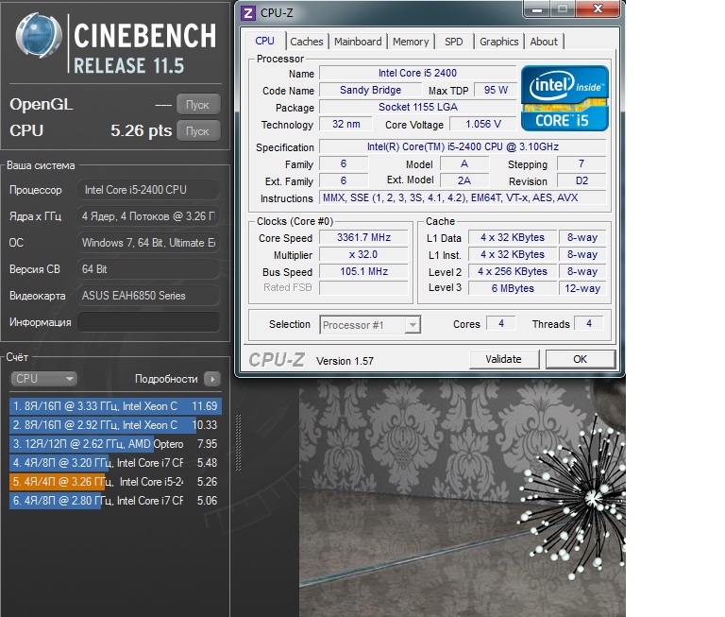Click the Ext. Model value 2A
The width and height of the screenshot is (725, 617).
[x=464, y=180]
